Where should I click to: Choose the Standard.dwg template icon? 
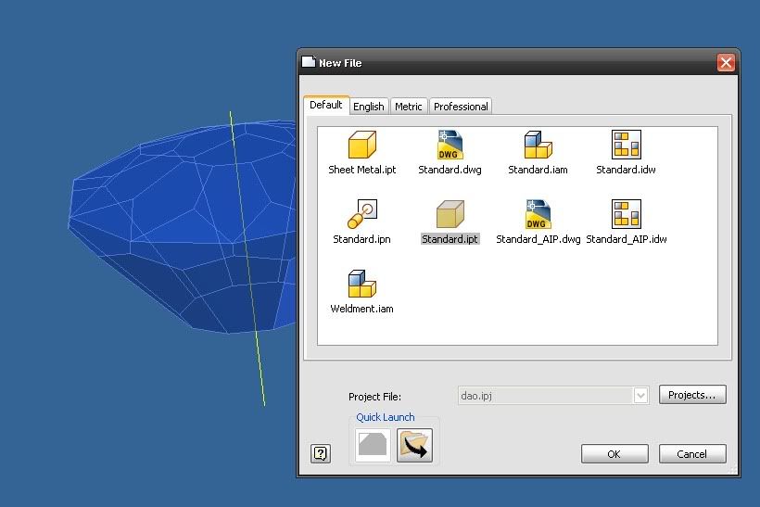[450, 146]
